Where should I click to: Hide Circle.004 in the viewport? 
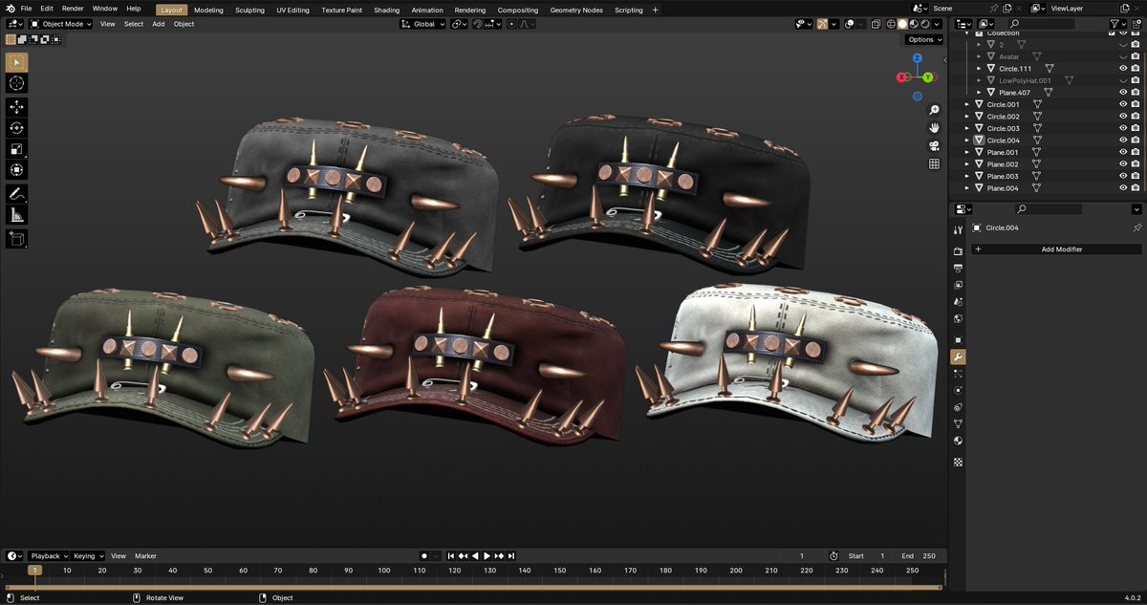pyautogui.click(x=1123, y=140)
